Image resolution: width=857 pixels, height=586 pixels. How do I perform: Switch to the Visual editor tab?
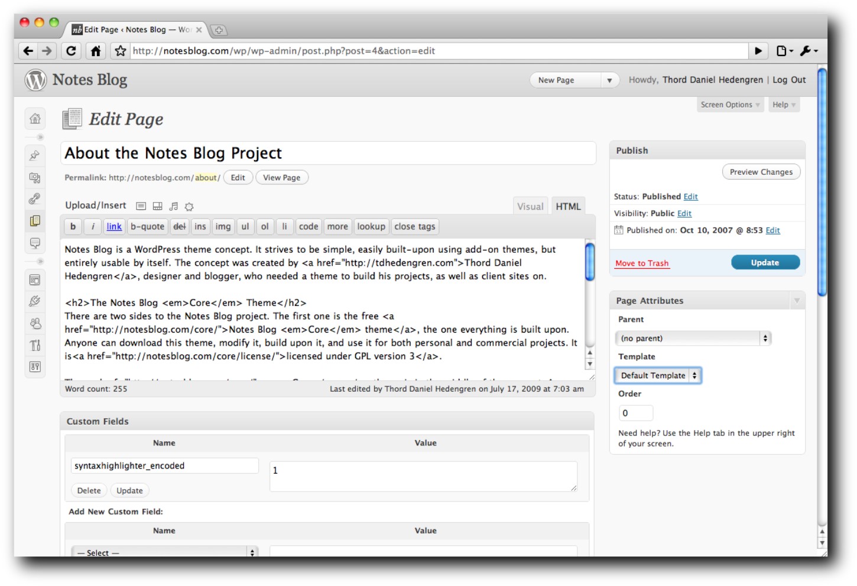[530, 206]
